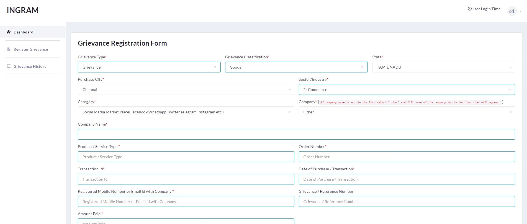The height and width of the screenshot is (224, 527).
Task: Expand the user profile dropdown arrow
Action: click(520, 11)
